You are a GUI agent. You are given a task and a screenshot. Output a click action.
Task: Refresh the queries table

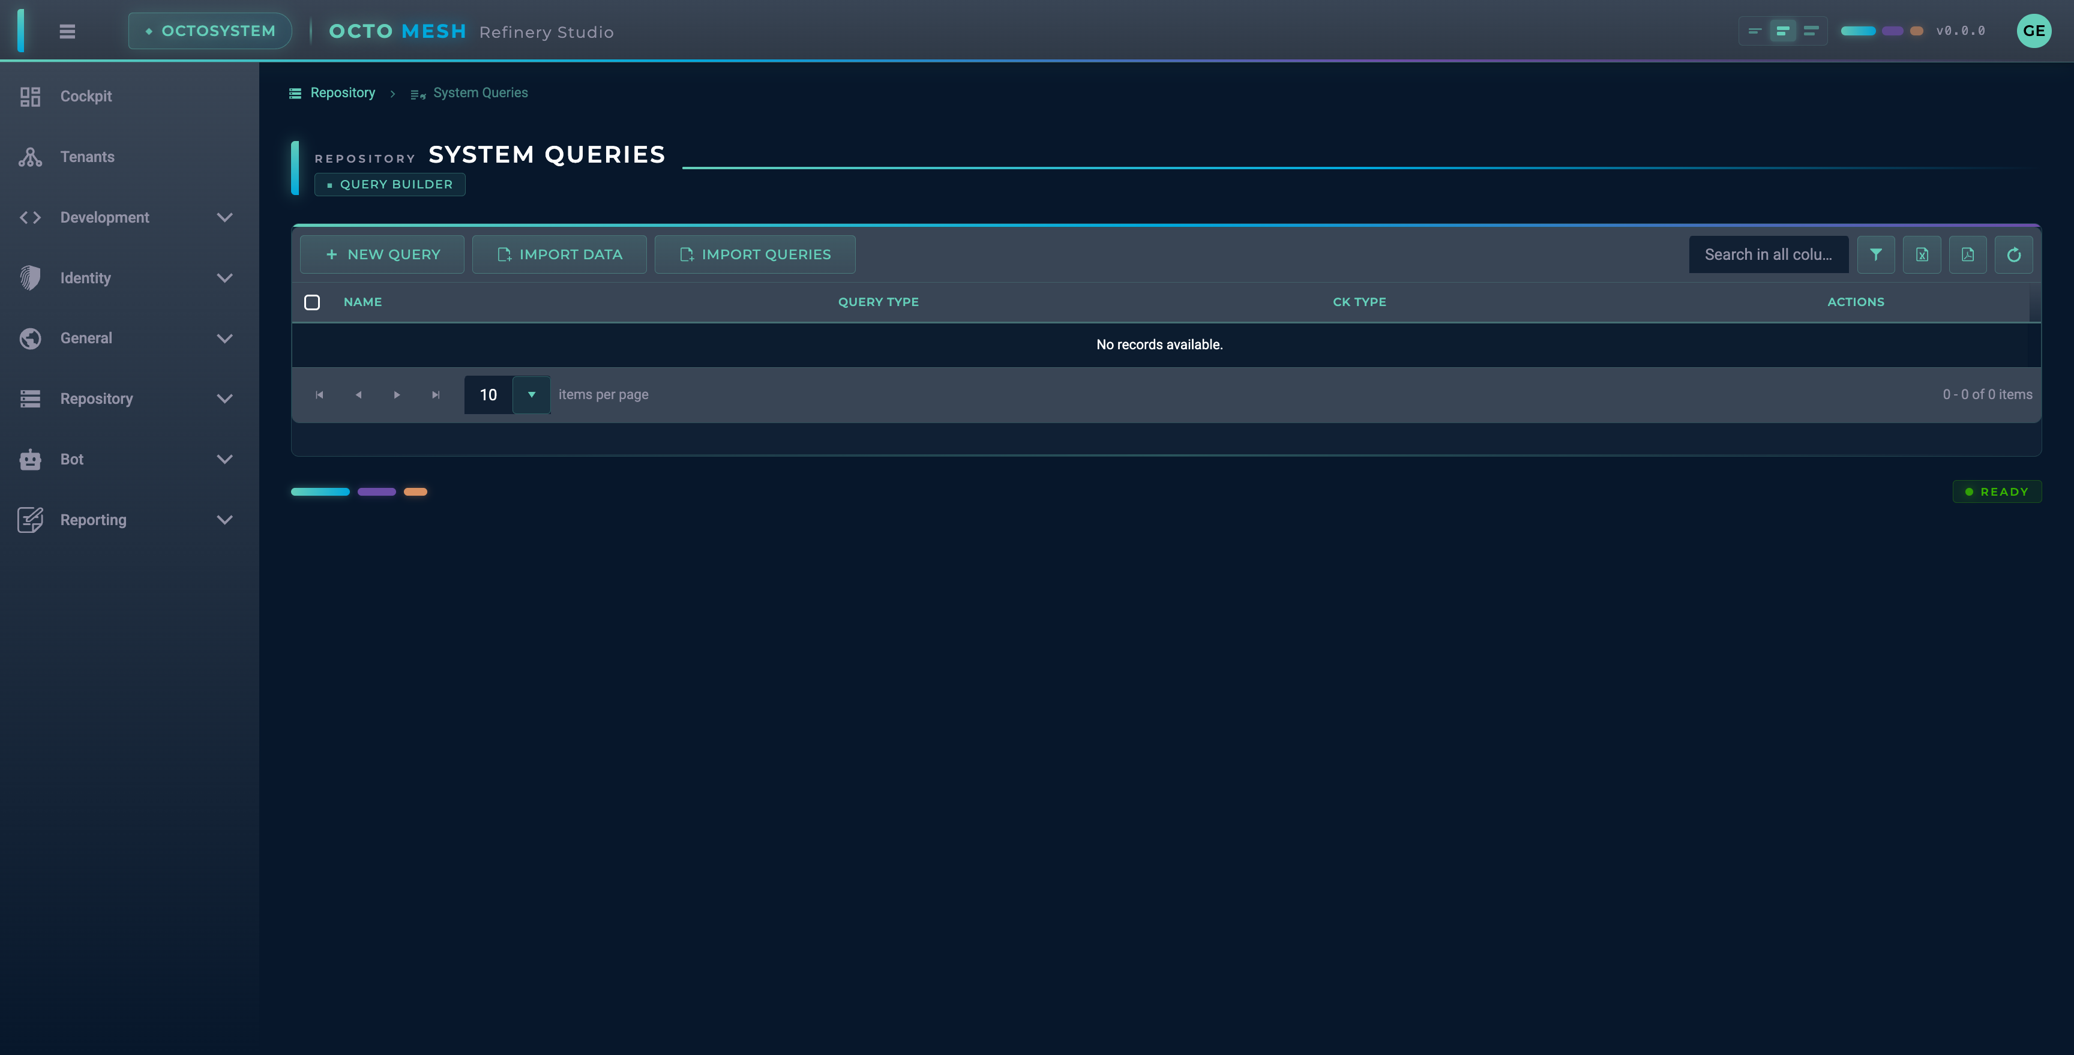[2015, 254]
